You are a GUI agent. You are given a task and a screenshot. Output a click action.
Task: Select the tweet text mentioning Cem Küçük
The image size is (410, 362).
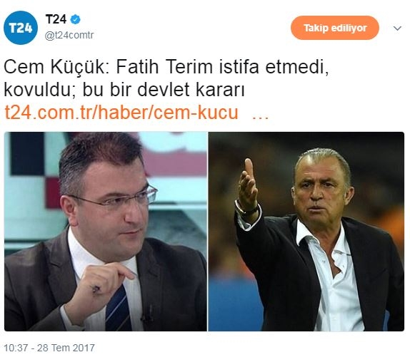pyautogui.click(x=166, y=78)
